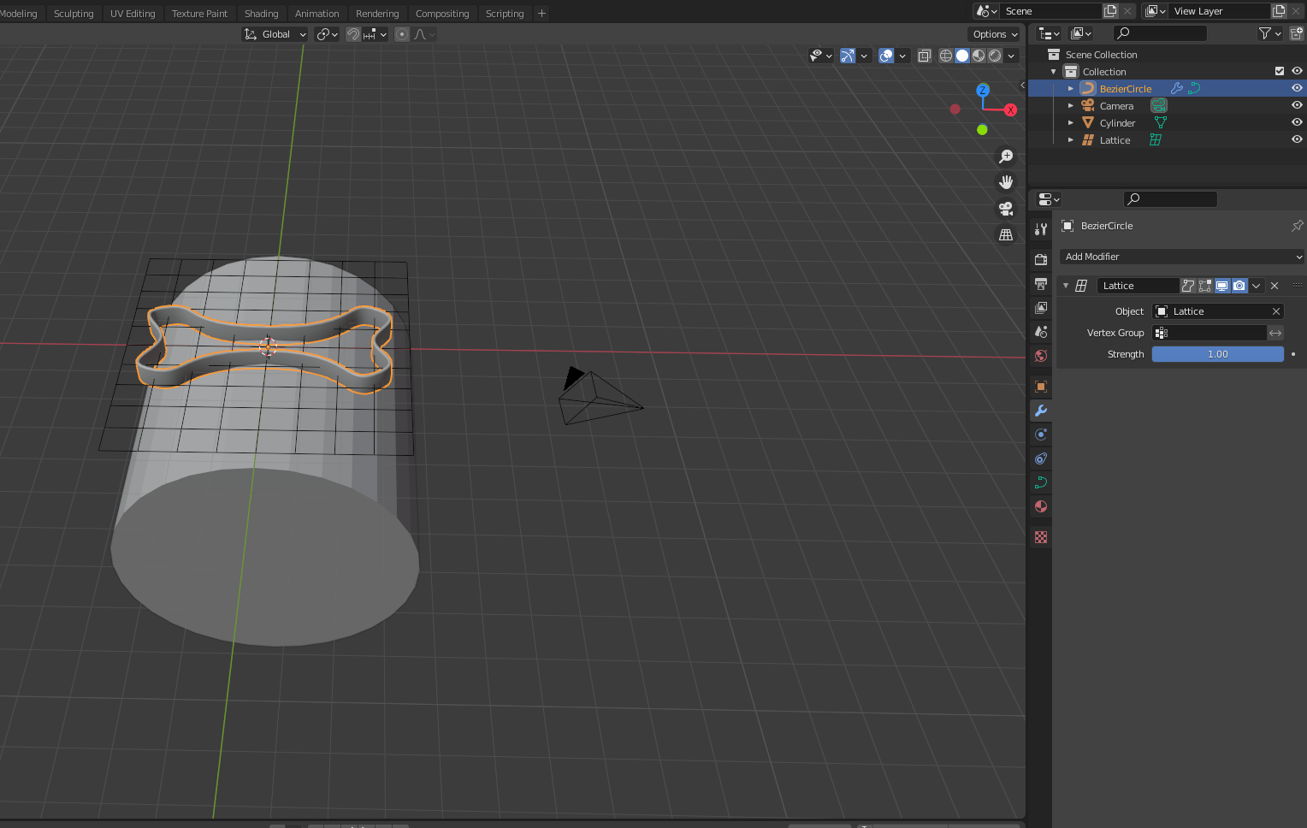Viewport: 1307px width, 828px height.
Task: Open the Physics Properties tab
Action: pos(1040,458)
